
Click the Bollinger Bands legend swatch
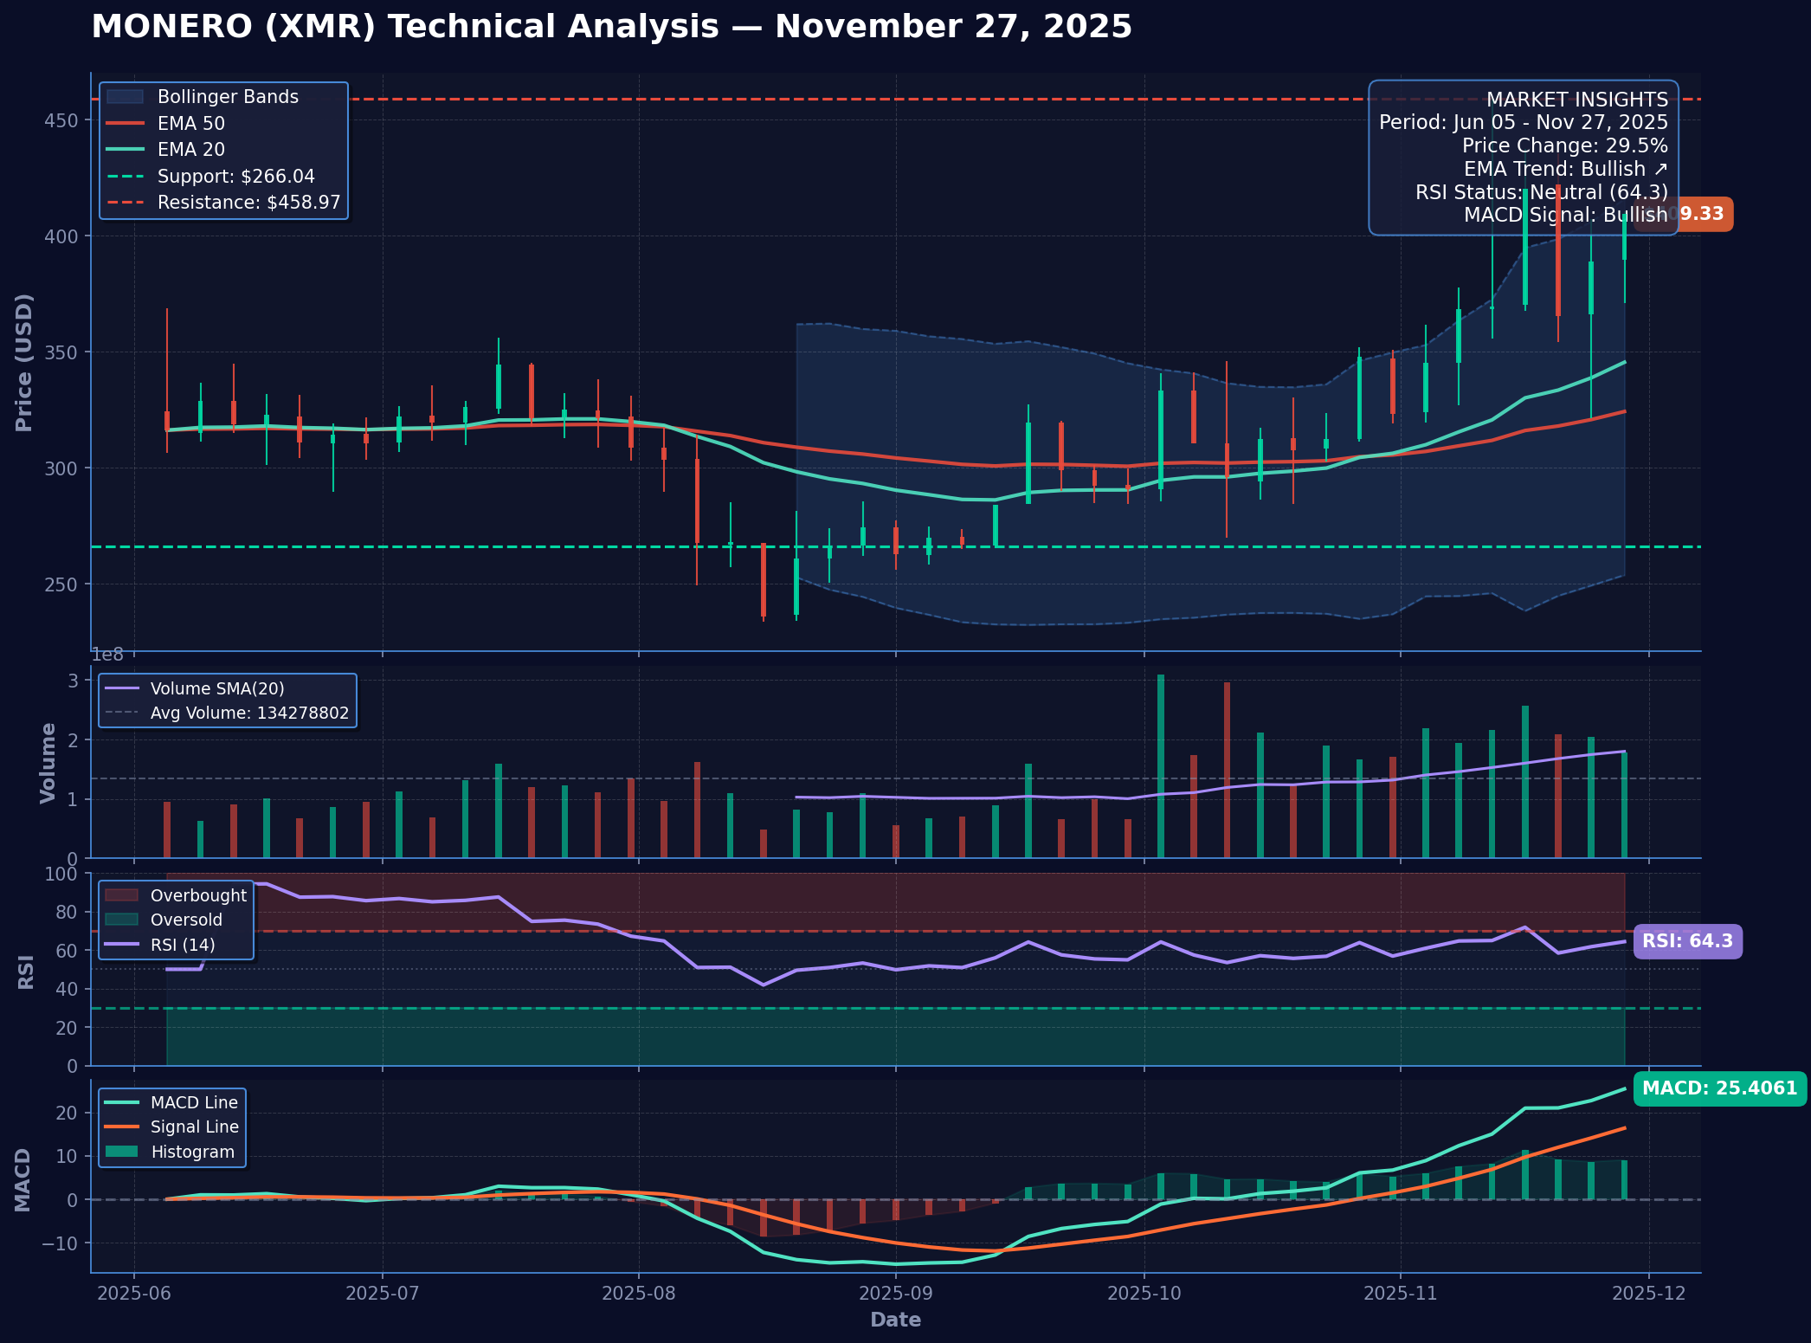pos(125,97)
